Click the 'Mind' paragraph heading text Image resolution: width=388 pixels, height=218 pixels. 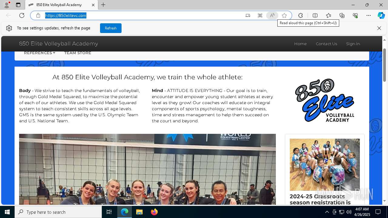(x=157, y=91)
